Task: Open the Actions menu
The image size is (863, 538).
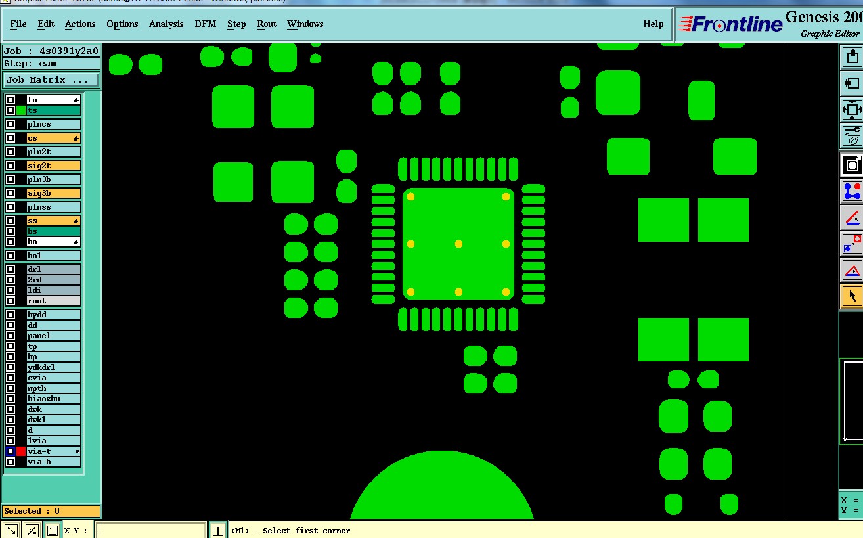Action: [x=80, y=24]
